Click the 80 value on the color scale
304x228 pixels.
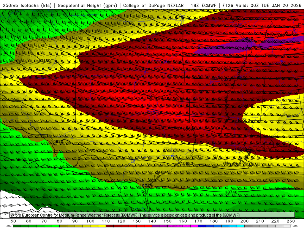pos(59,221)
